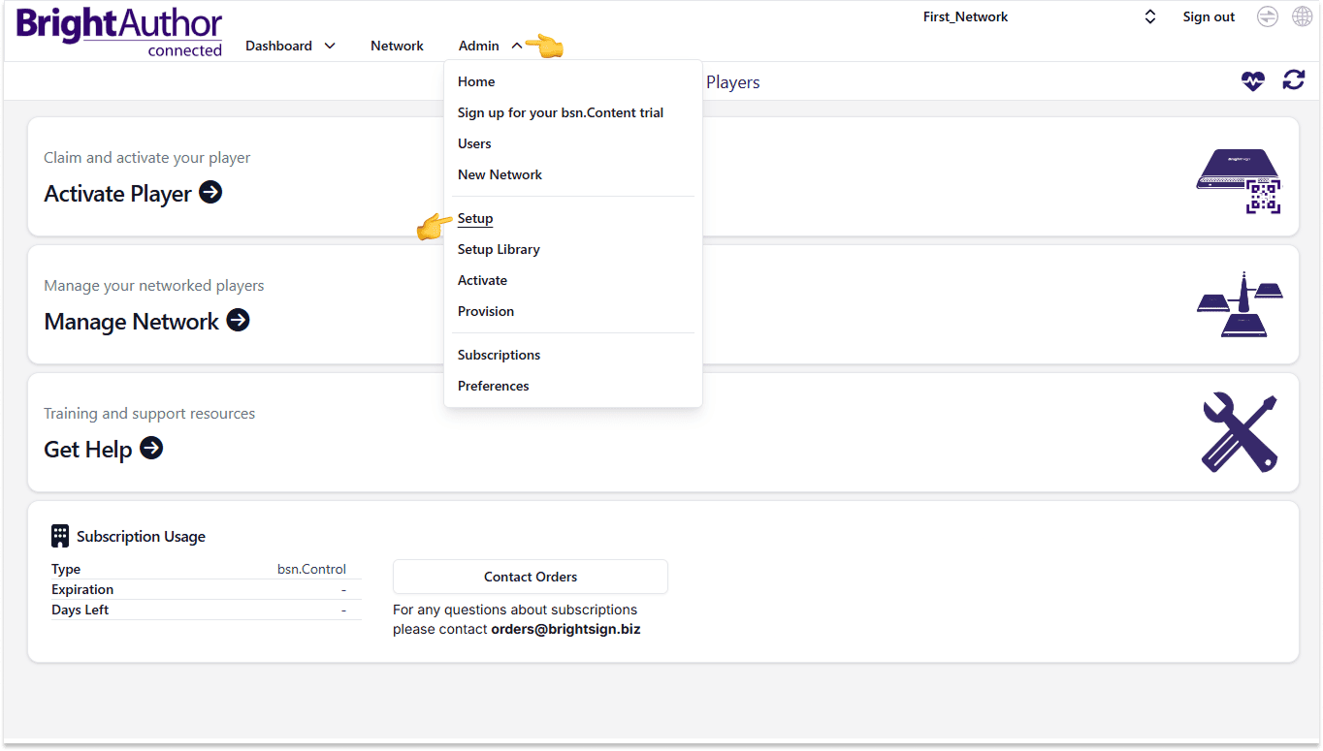Click the Sign out link
This screenshot has height=751, width=1323.
pos(1208,16)
